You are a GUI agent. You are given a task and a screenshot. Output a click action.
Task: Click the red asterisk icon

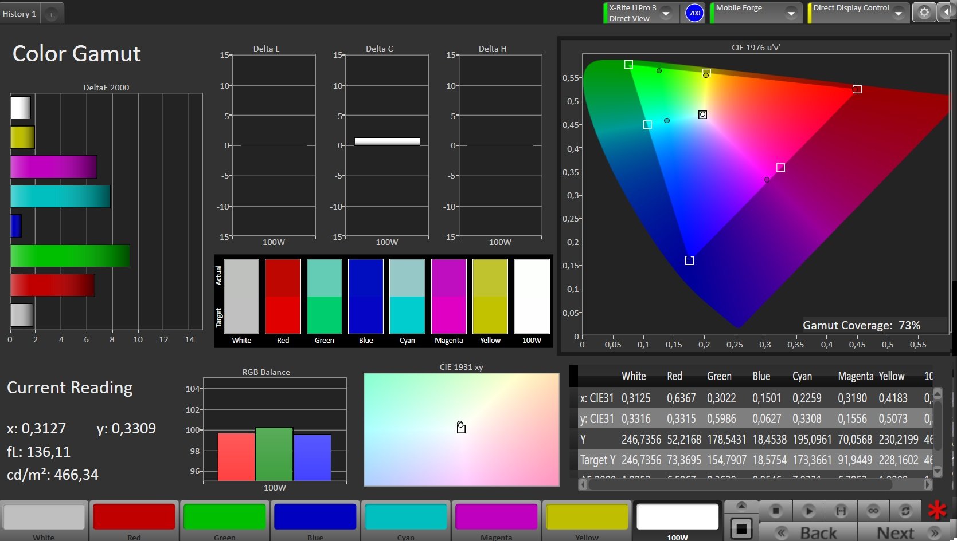coord(937,510)
